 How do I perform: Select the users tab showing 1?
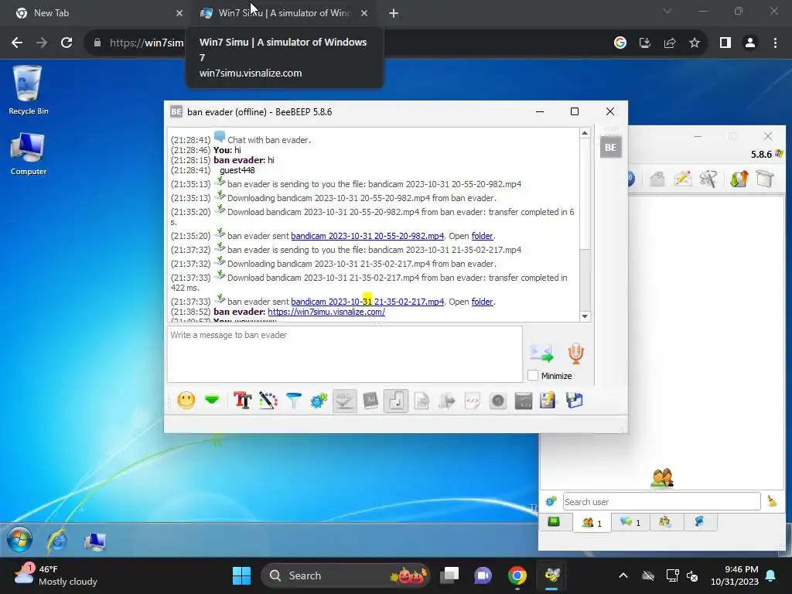(x=592, y=523)
